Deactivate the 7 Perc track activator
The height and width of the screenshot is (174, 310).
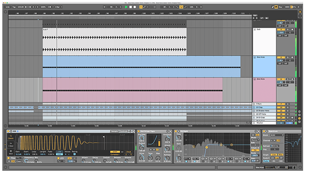point(281,104)
